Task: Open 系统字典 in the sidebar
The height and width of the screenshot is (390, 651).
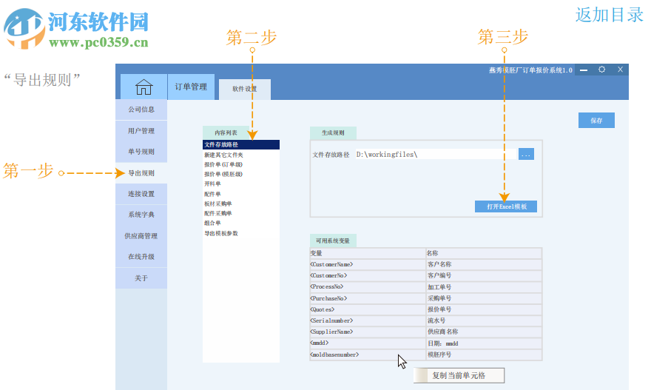Action: click(x=141, y=215)
